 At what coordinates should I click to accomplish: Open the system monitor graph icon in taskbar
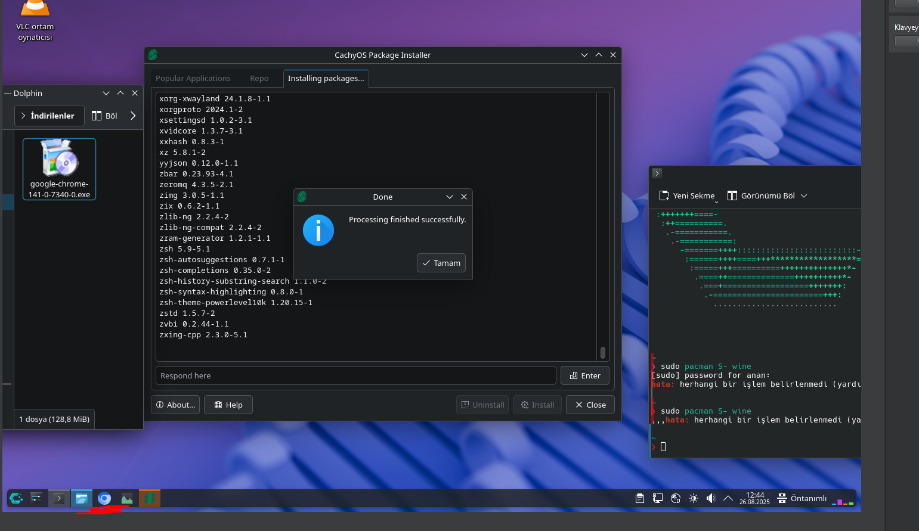(127, 498)
